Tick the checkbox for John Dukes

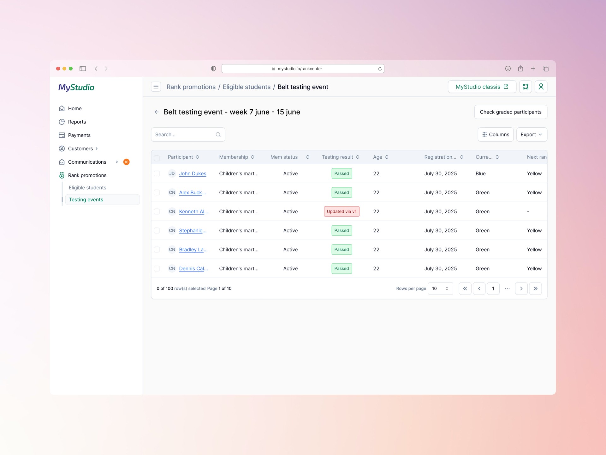coord(157,173)
